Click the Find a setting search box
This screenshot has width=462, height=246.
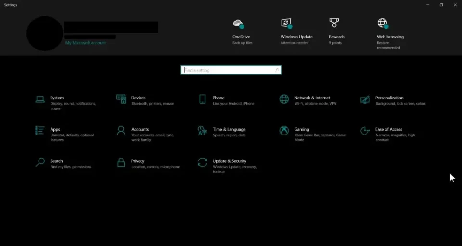pos(230,70)
